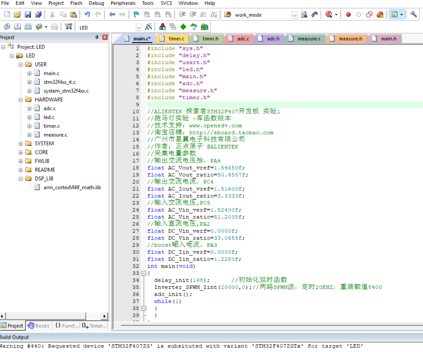The height and width of the screenshot is (352, 423).
Task: Select timer.c in the HARDWARE folder
Action: pos(52,126)
